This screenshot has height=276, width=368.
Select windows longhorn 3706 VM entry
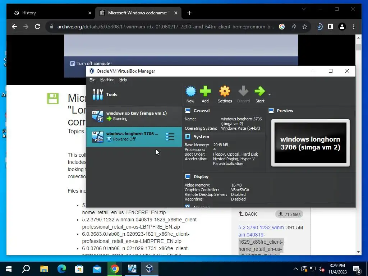pos(134,137)
